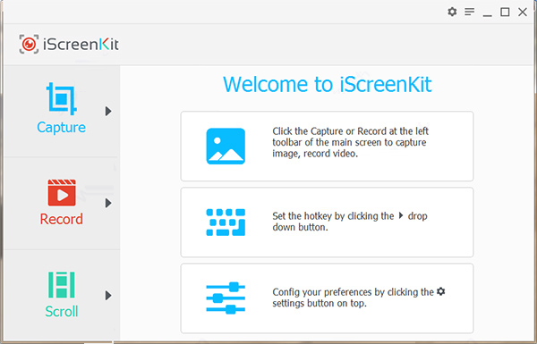Click the iScreenKit logo icon
The width and height of the screenshot is (537, 344).
click(x=29, y=44)
